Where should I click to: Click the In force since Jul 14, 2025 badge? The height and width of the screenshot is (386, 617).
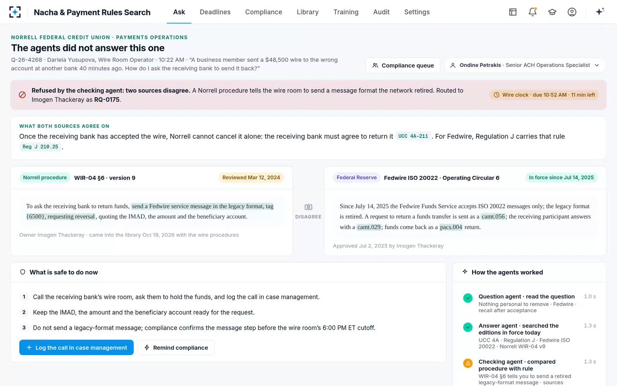(561, 178)
